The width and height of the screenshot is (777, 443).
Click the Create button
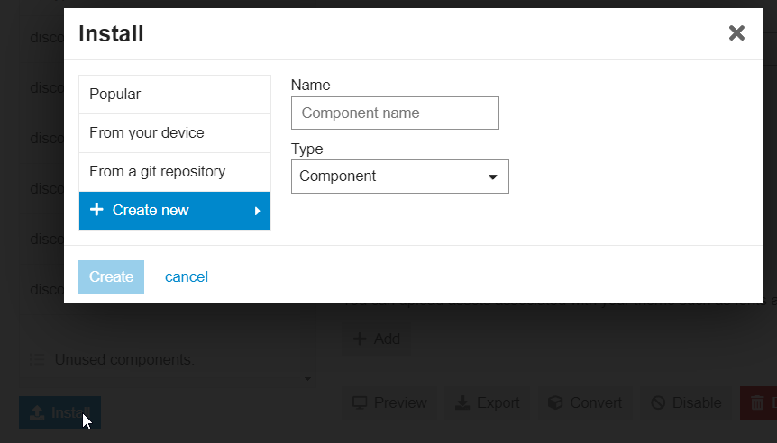[111, 276]
